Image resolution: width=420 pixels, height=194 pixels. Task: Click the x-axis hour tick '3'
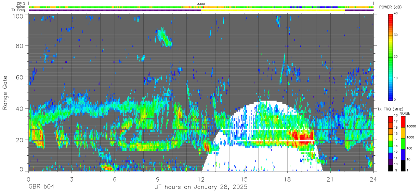[72, 179]
